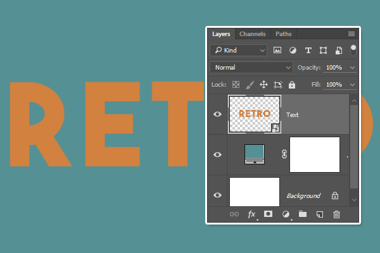Screen dimensions: 380x253
Task: Lock all layer attributes
Action: coord(292,85)
